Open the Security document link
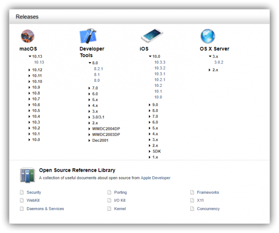This screenshot has height=233, width=279. click(34, 192)
